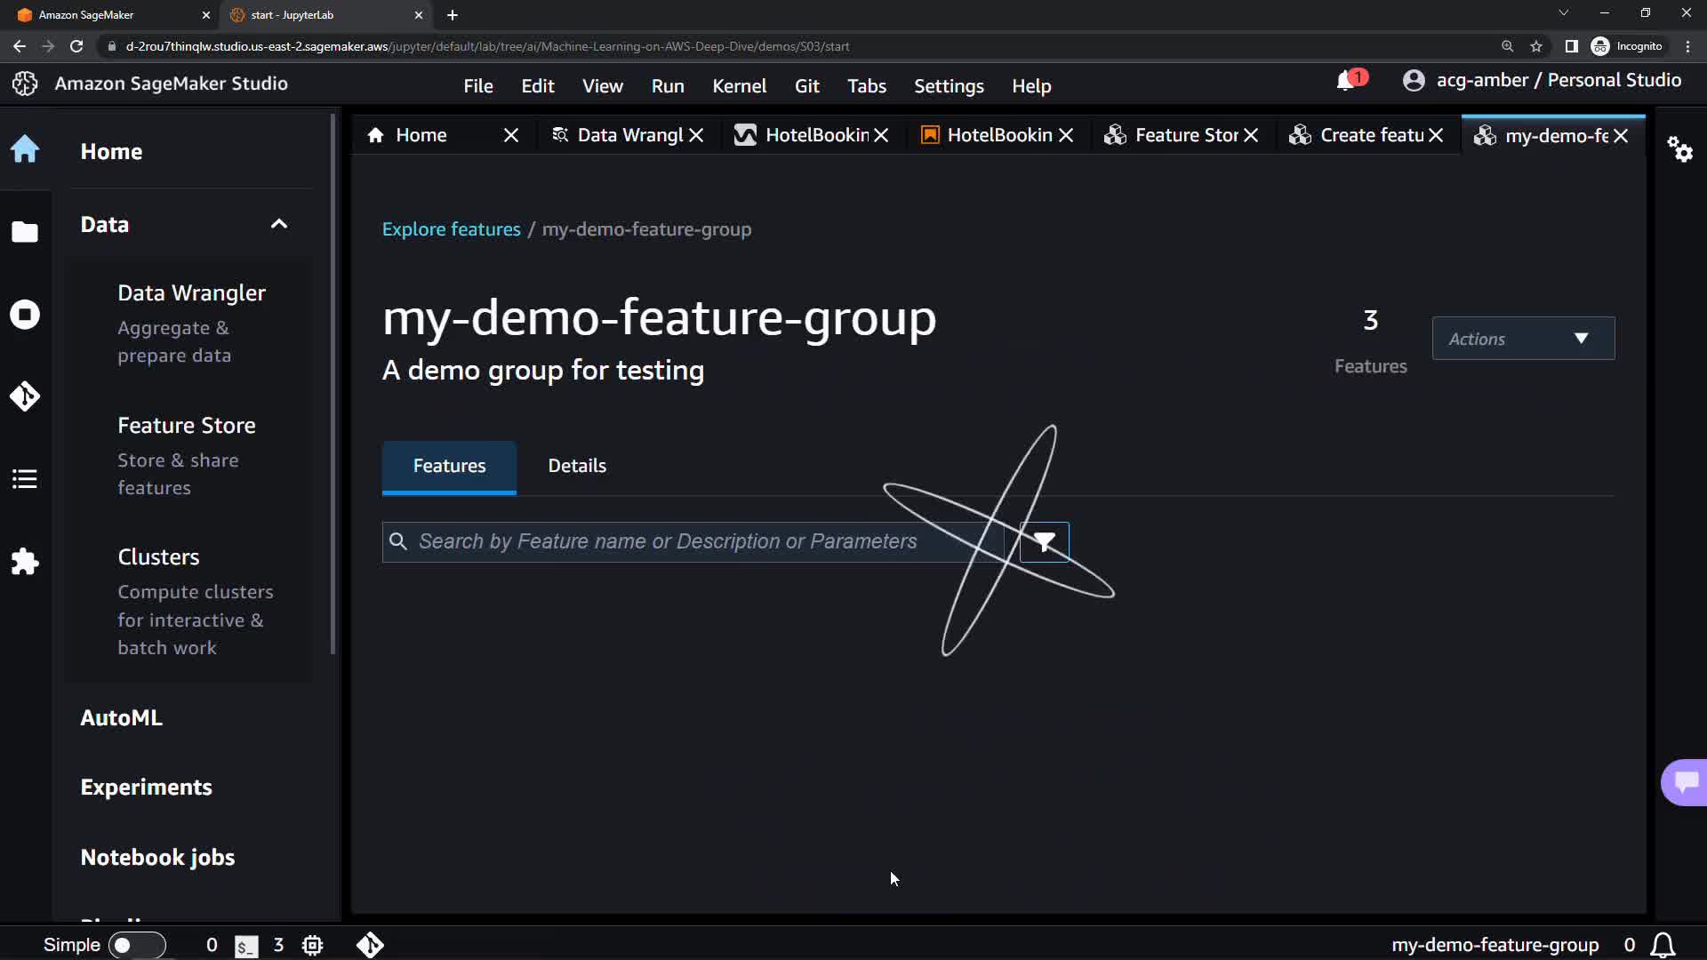1707x960 pixels.
Task: Close the Data Wrangler tab
Action: click(696, 135)
